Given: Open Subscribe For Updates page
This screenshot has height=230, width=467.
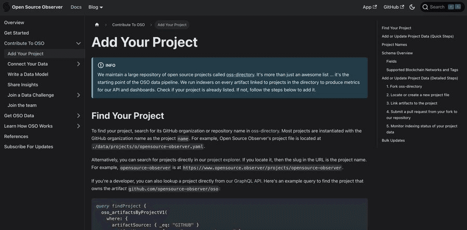Looking at the screenshot, I should point(29,147).
